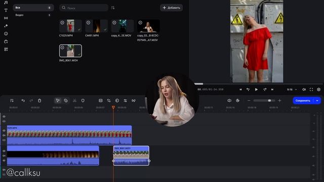This screenshot has width=324, height=182.
Task: Mute the C1029.MP4 track audio
Action: tap(4, 135)
